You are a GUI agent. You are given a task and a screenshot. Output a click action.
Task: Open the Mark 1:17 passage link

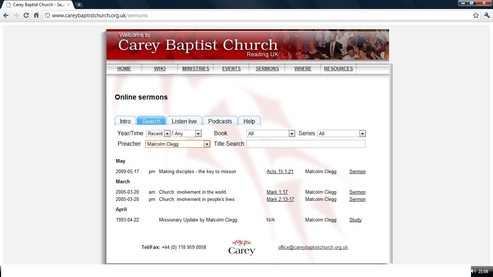pos(277,192)
